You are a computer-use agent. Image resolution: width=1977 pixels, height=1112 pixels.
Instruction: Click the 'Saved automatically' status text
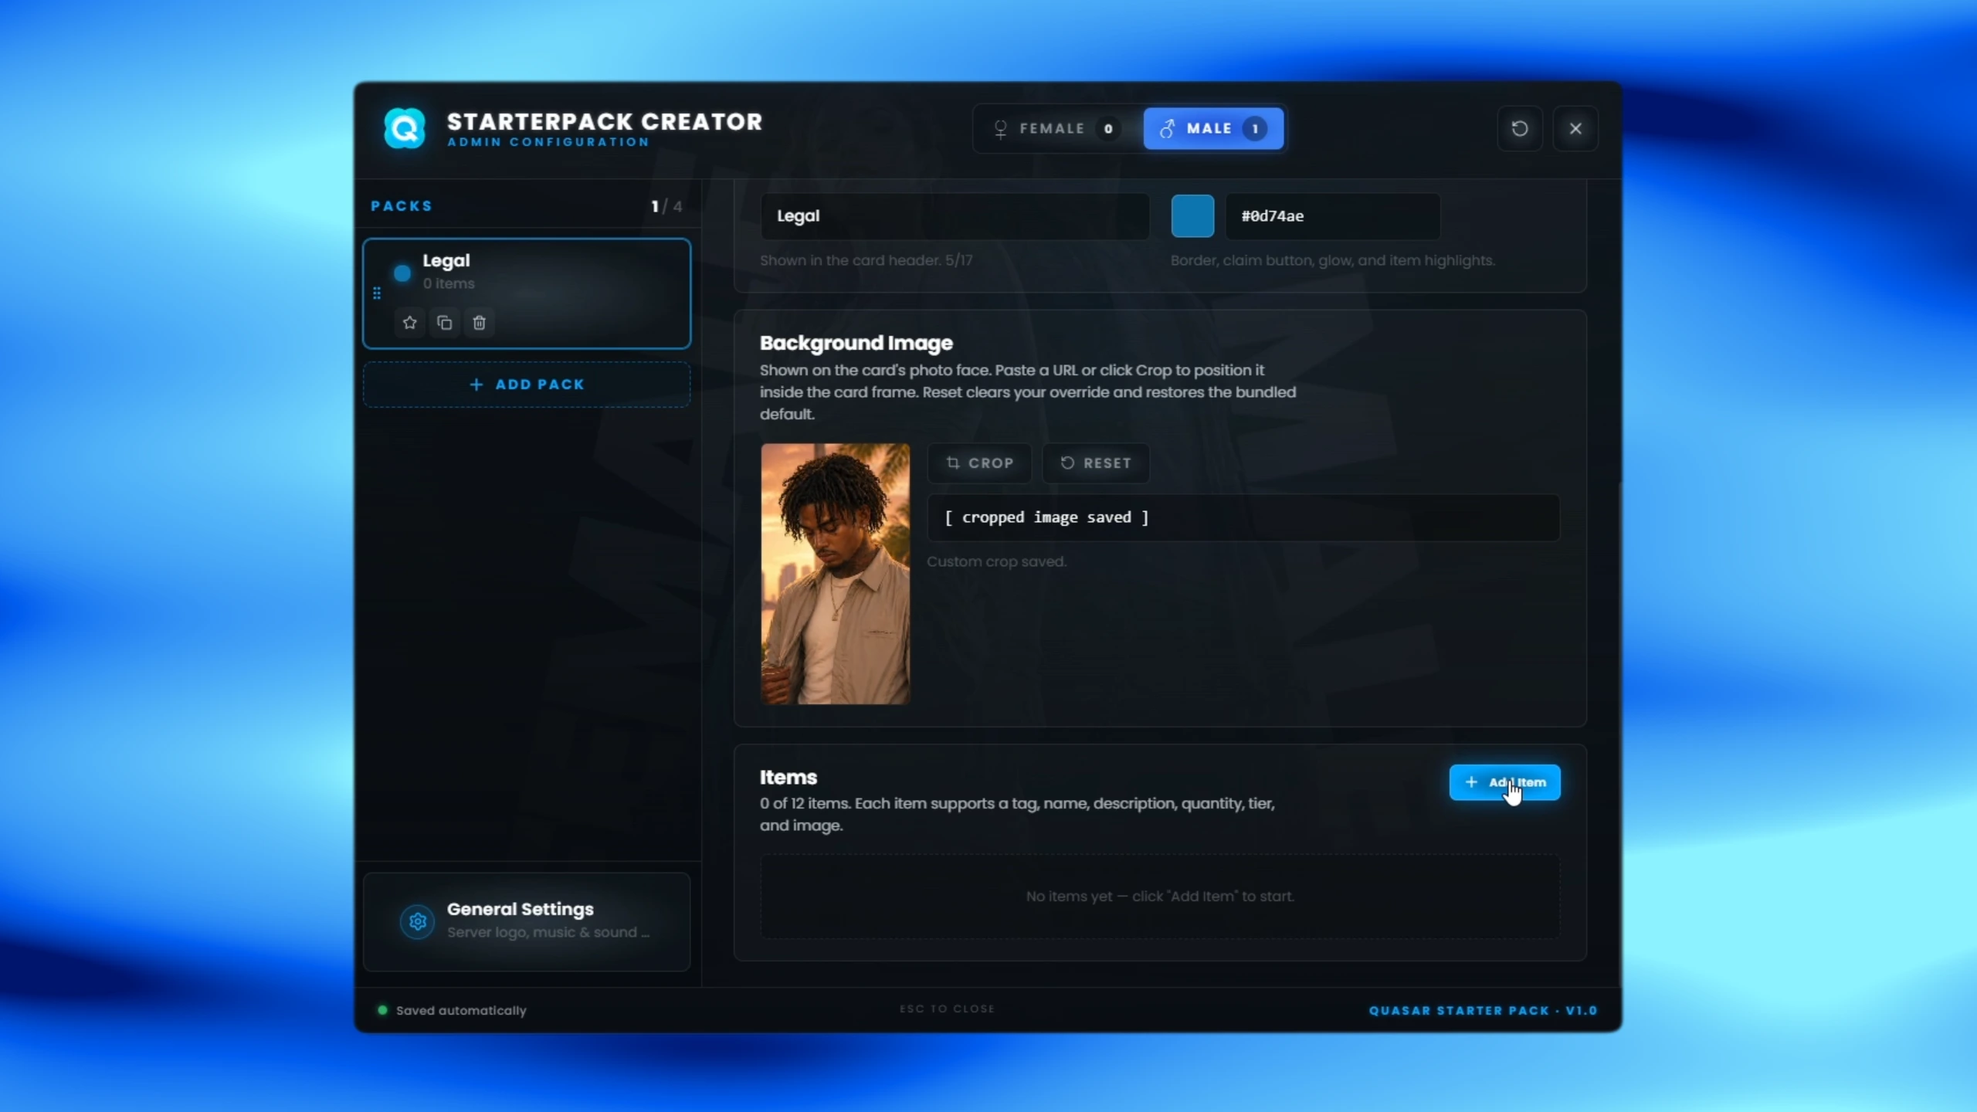[461, 1010]
